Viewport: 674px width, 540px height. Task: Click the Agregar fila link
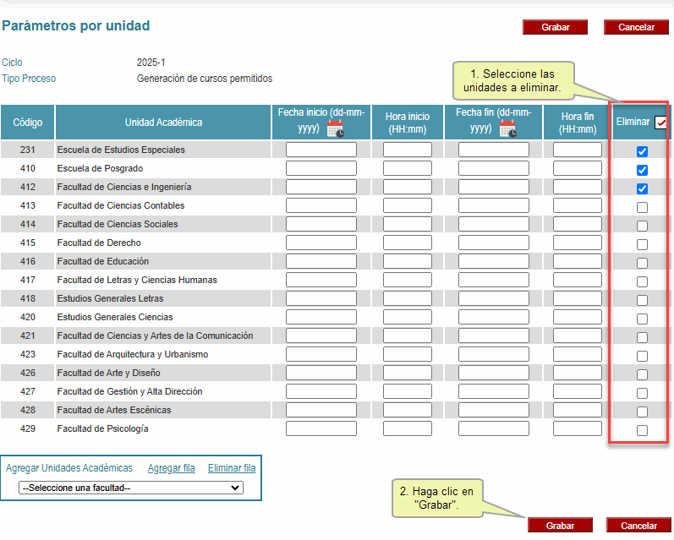pyautogui.click(x=171, y=468)
